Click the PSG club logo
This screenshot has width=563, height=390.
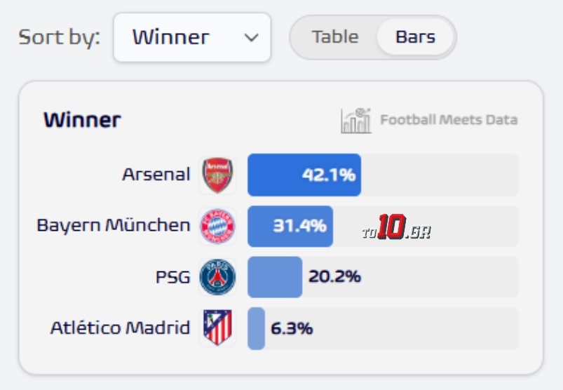click(x=217, y=277)
